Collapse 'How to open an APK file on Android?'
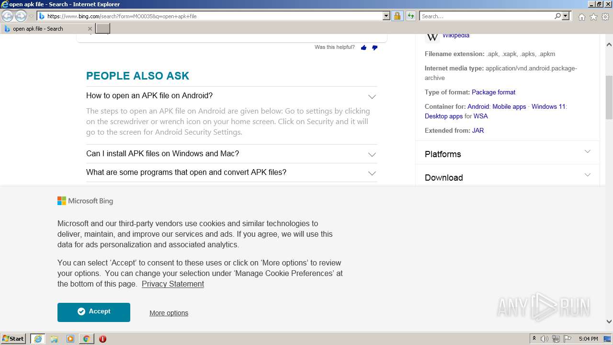The width and height of the screenshot is (613, 345). (x=372, y=96)
